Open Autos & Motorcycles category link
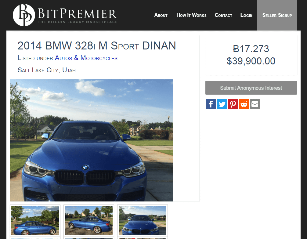This screenshot has width=307, height=239. [86, 58]
